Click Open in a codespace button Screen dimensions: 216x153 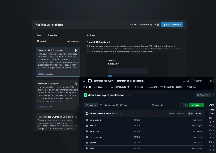[172, 25]
